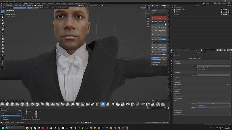
Task: Select the Mannequin_Male asset thumbnail
Action: point(36,114)
